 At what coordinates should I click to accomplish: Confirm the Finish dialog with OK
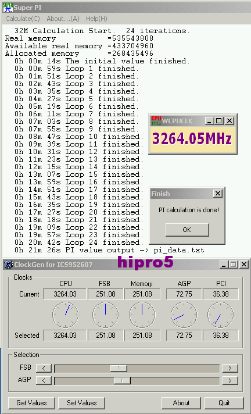click(x=187, y=230)
